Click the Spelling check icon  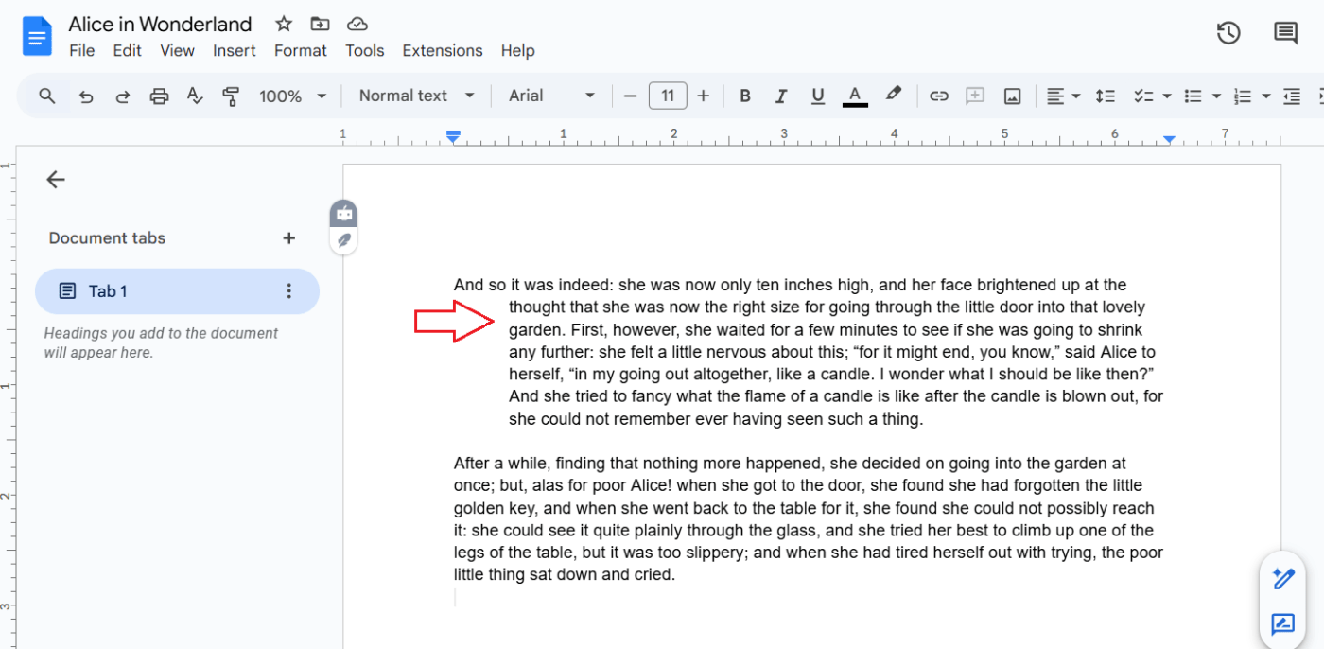[x=195, y=96]
